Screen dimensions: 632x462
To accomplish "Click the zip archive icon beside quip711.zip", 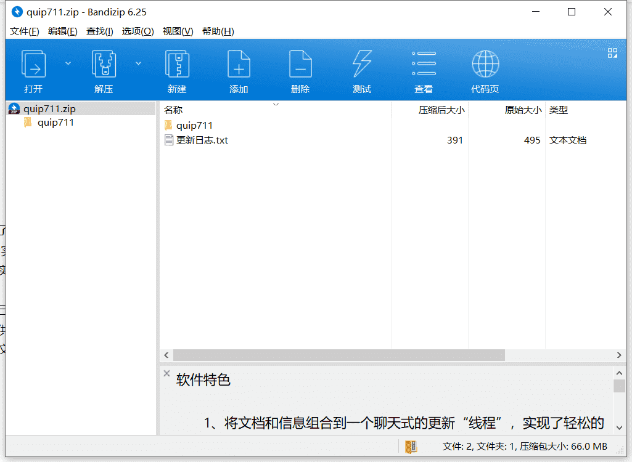I will coord(14,109).
